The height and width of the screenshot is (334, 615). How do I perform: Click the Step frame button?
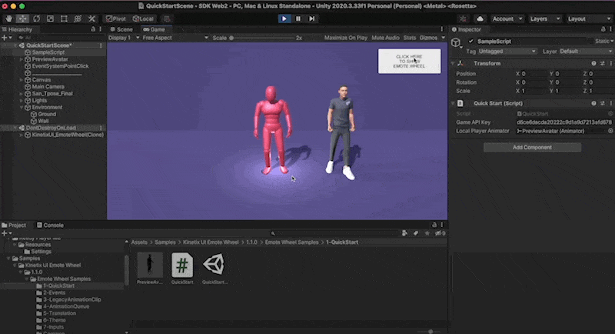(x=312, y=18)
